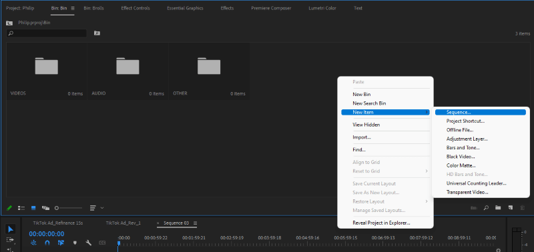Click the blue timeline timecode 00:00:00:00
This screenshot has width=534, height=252.
[46, 234]
